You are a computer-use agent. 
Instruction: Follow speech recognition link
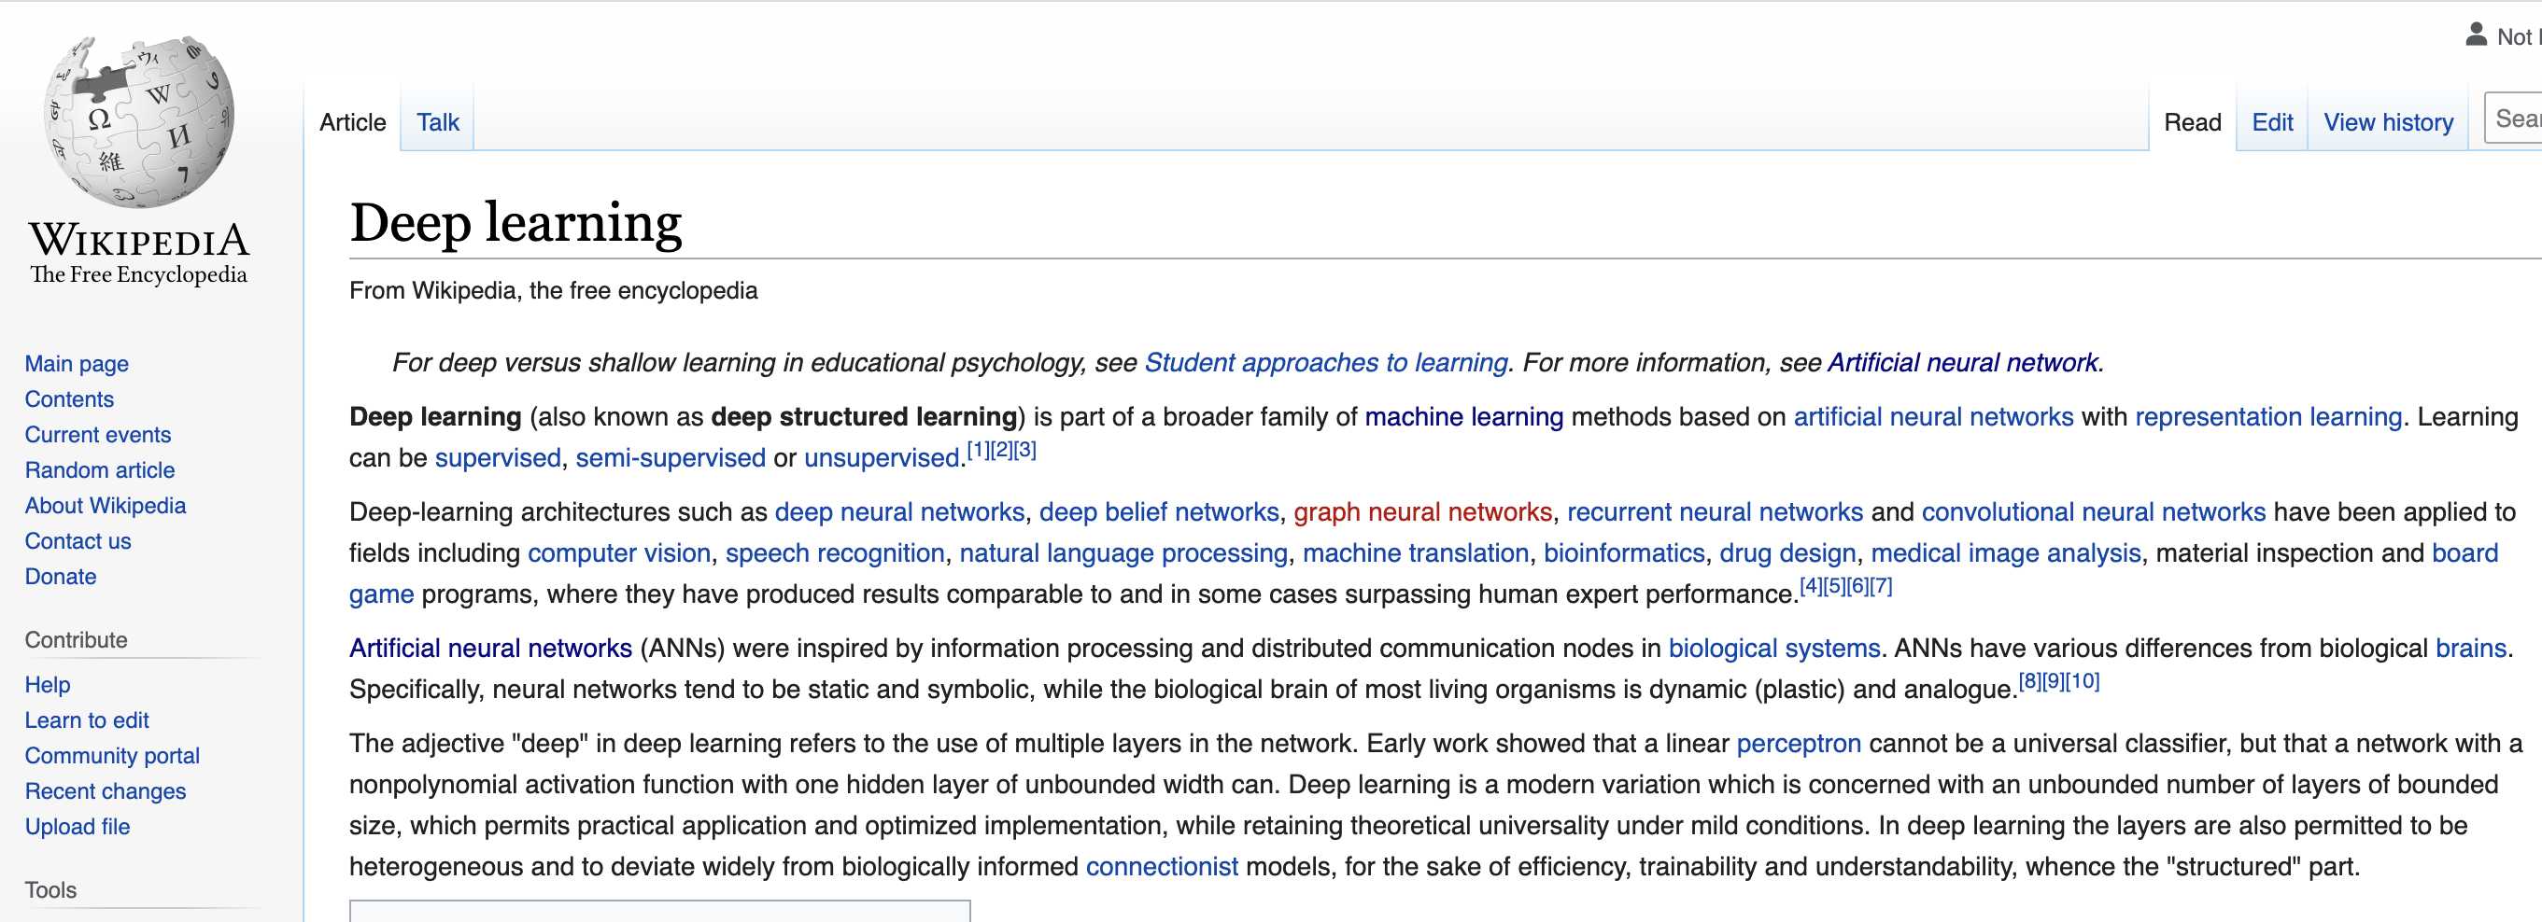point(836,553)
